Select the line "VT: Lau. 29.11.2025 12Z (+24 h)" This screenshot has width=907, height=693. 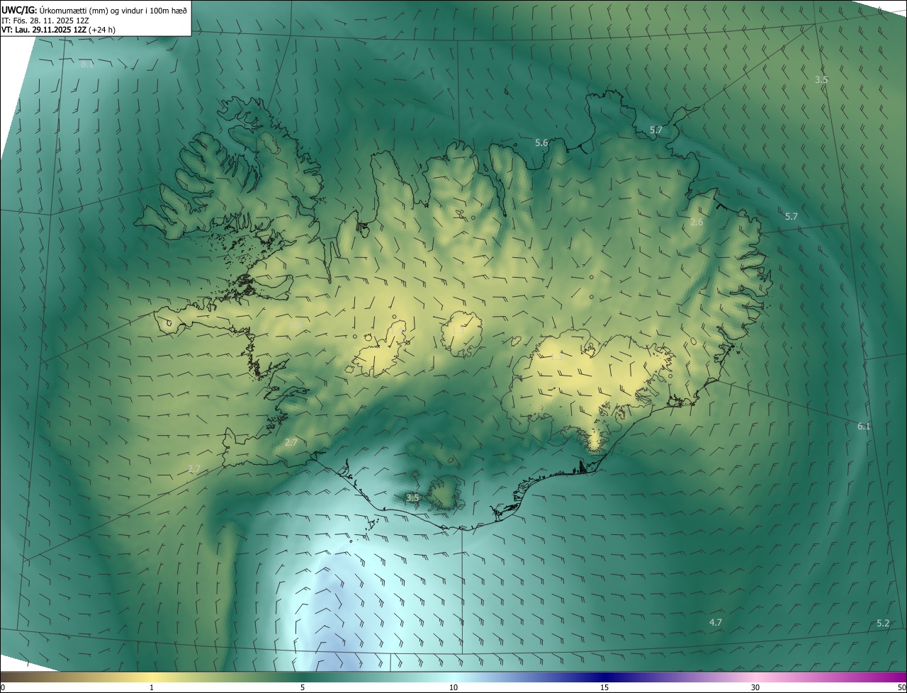pos(58,30)
